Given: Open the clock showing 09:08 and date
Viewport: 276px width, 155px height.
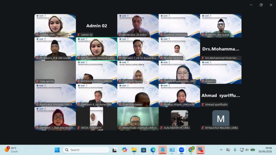Looking at the screenshot, I should click(265, 150).
